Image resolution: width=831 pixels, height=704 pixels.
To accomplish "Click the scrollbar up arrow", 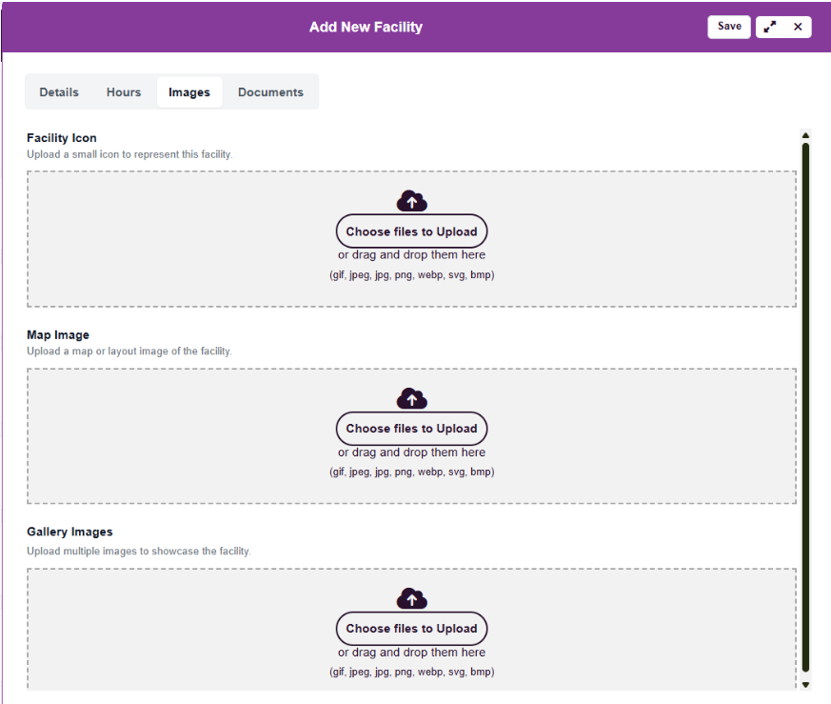I will pyautogui.click(x=805, y=136).
